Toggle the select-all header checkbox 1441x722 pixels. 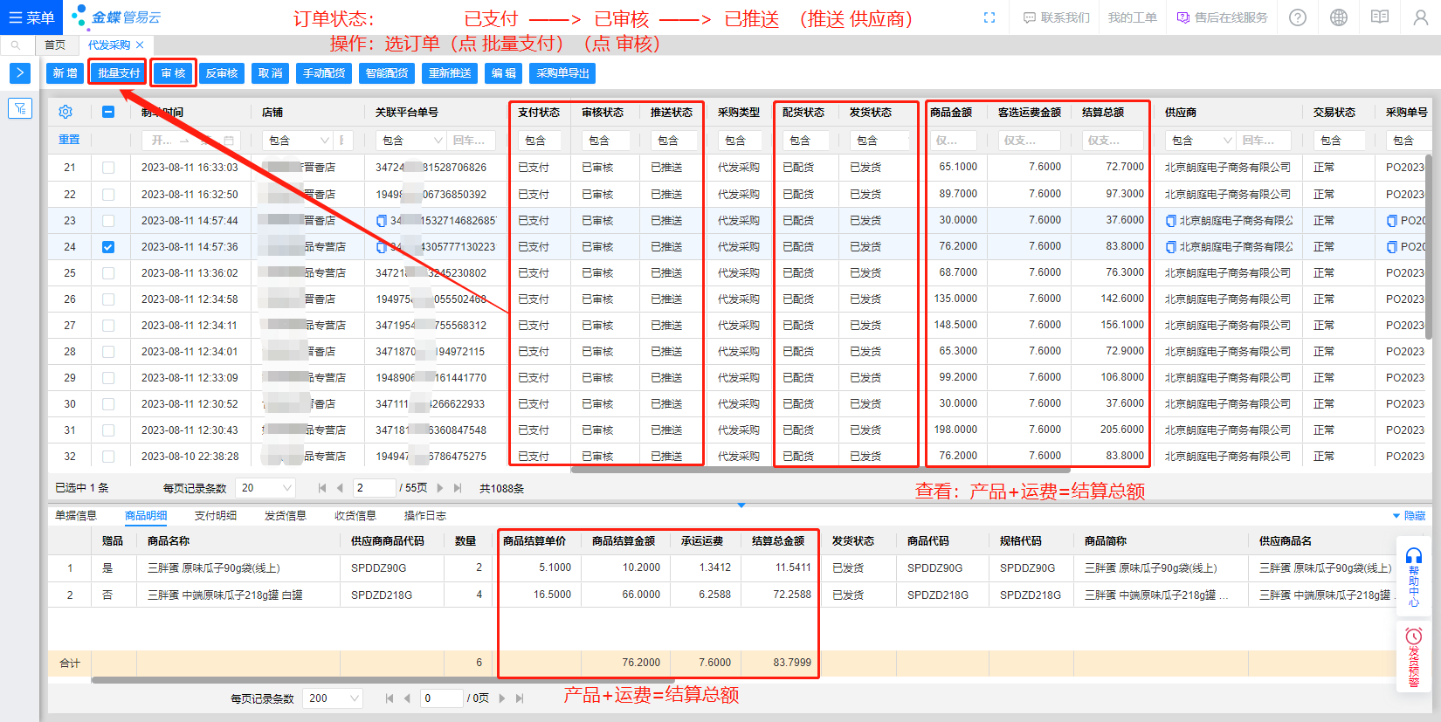point(108,112)
